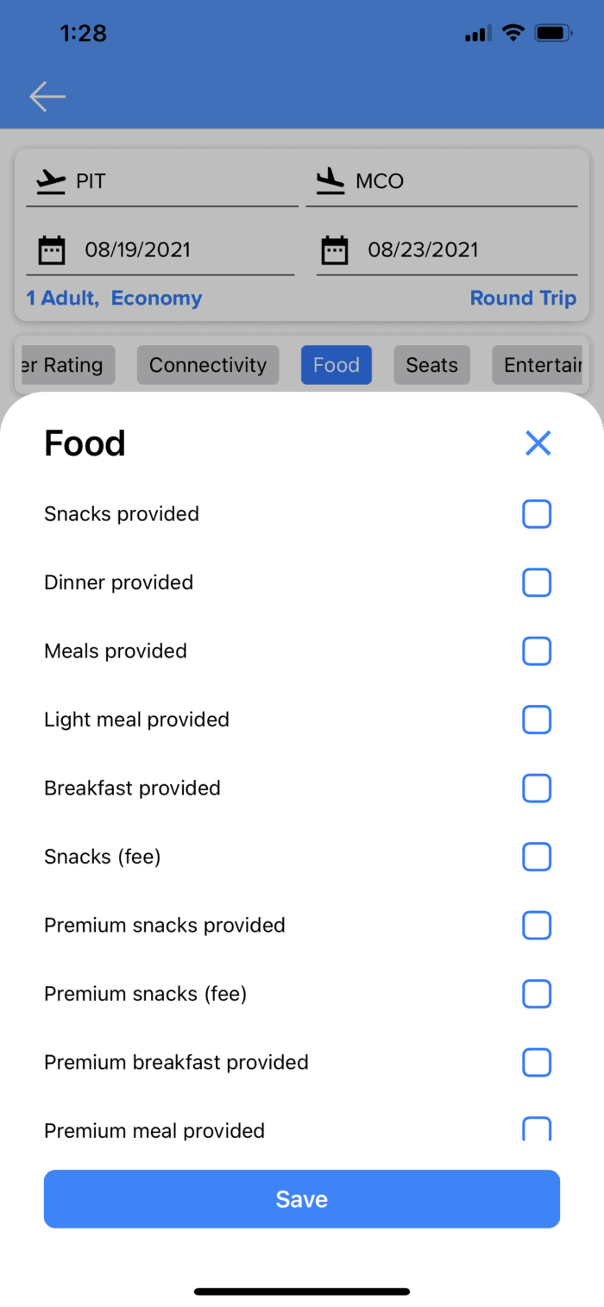Select the Seats filter tab
The image size is (604, 1307).
[431, 365]
